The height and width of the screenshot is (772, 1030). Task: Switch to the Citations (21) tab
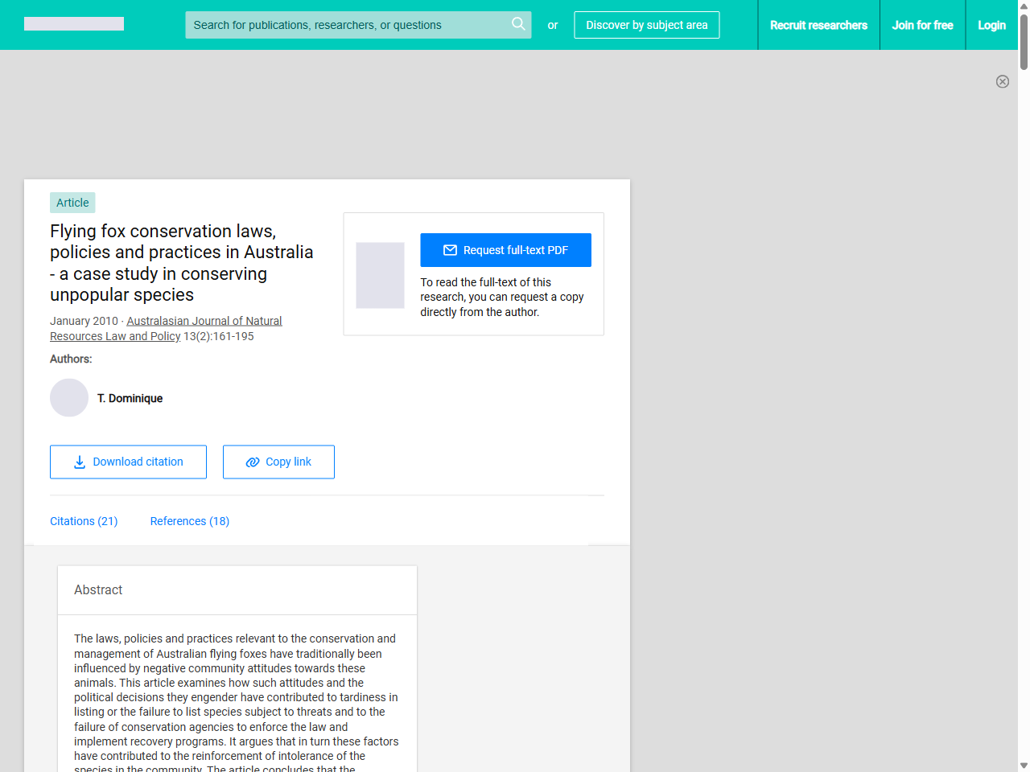click(x=84, y=521)
